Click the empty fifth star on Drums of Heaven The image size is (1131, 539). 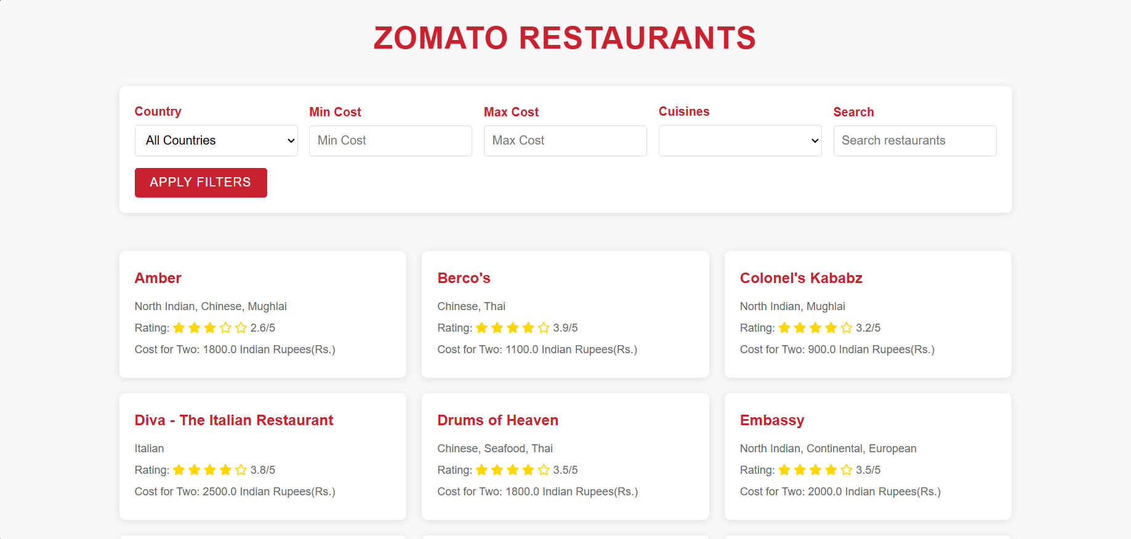pos(544,470)
